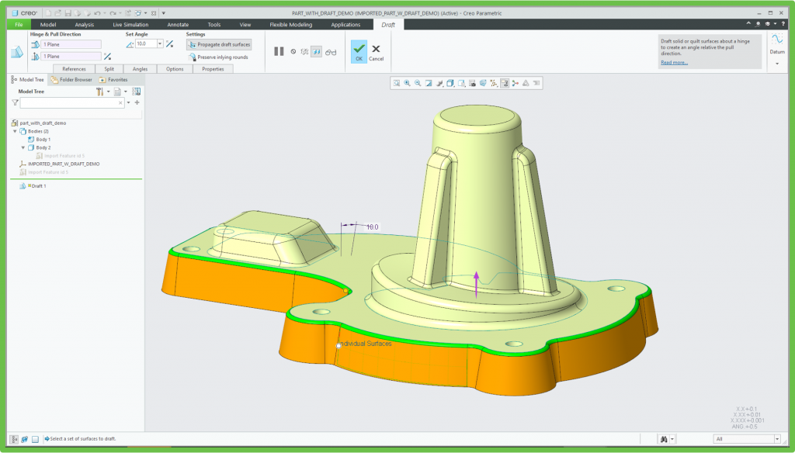Image resolution: width=795 pixels, height=453 pixels.
Task: Open the Set Angle value dropdown
Action: pos(160,44)
